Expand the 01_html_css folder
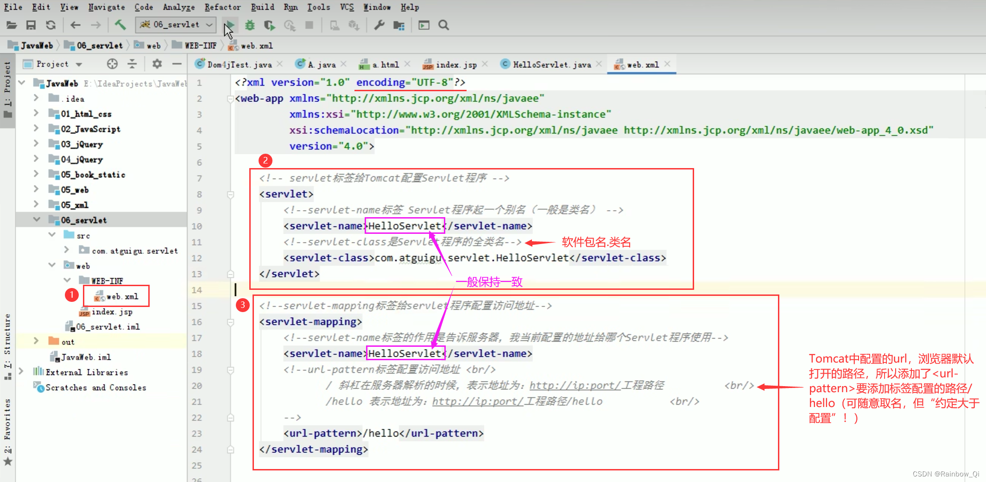The width and height of the screenshot is (986, 482). (37, 113)
